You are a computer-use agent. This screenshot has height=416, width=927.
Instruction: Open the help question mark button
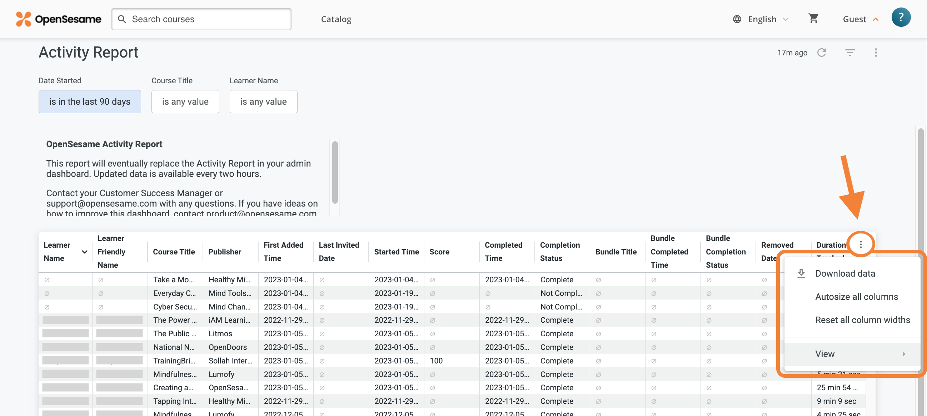pyautogui.click(x=901, y=17)
